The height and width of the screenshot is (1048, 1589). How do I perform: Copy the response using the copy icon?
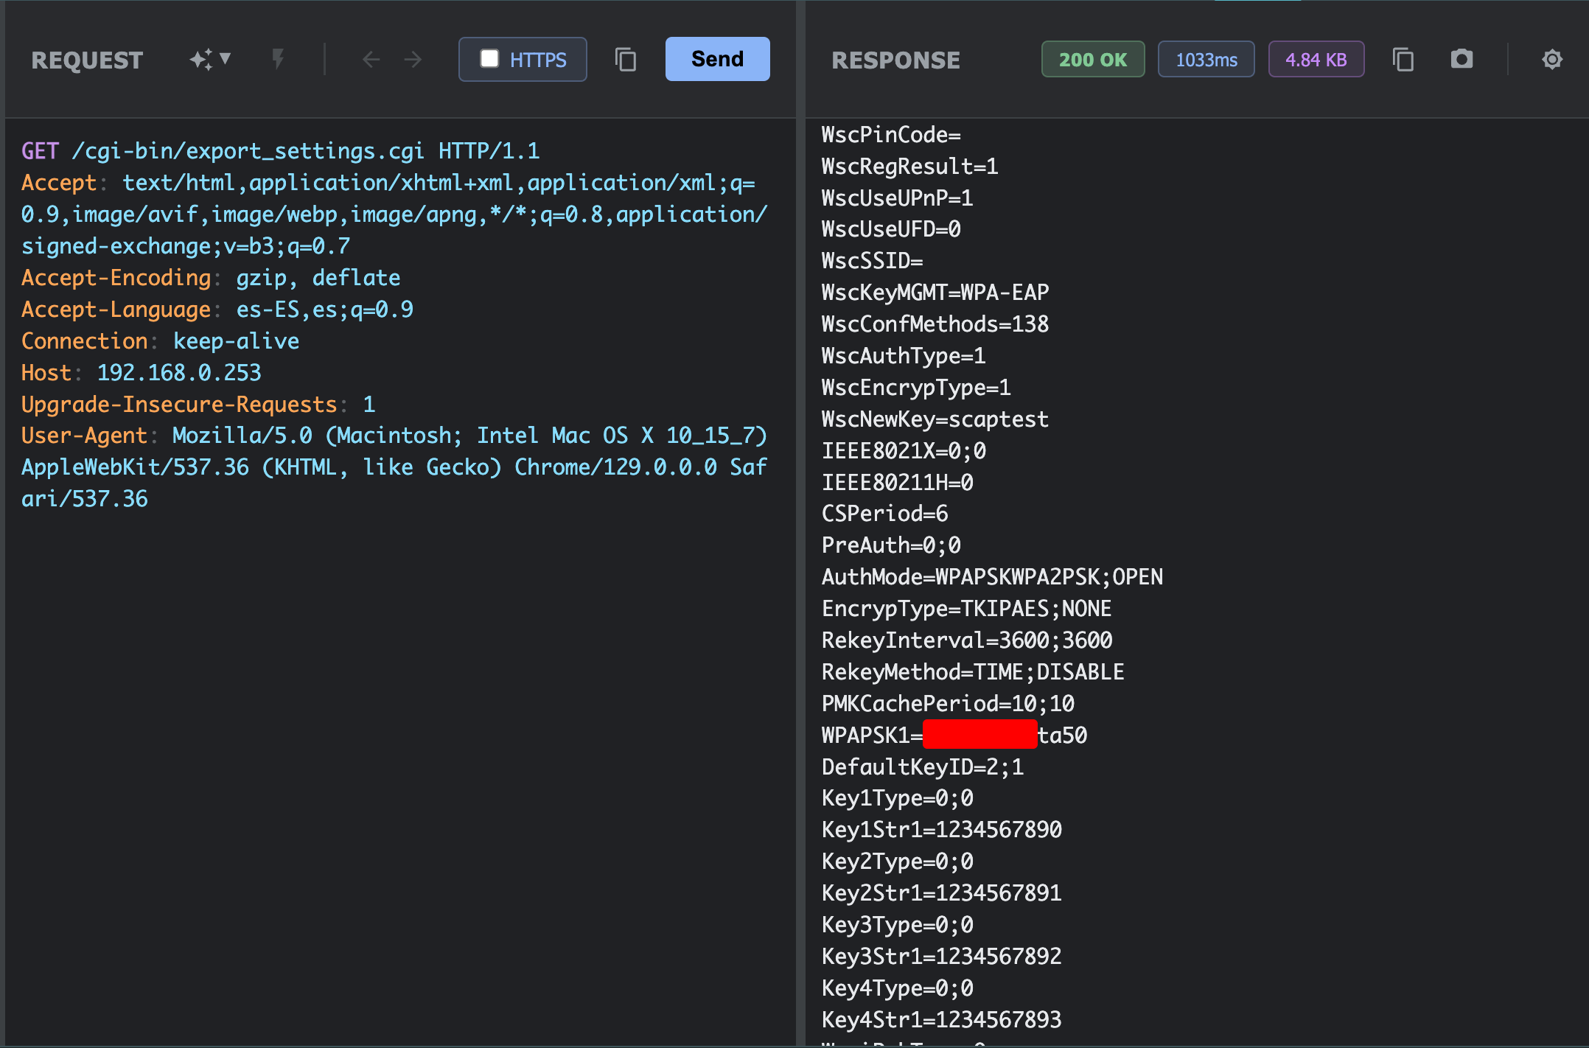(1403, 59)
